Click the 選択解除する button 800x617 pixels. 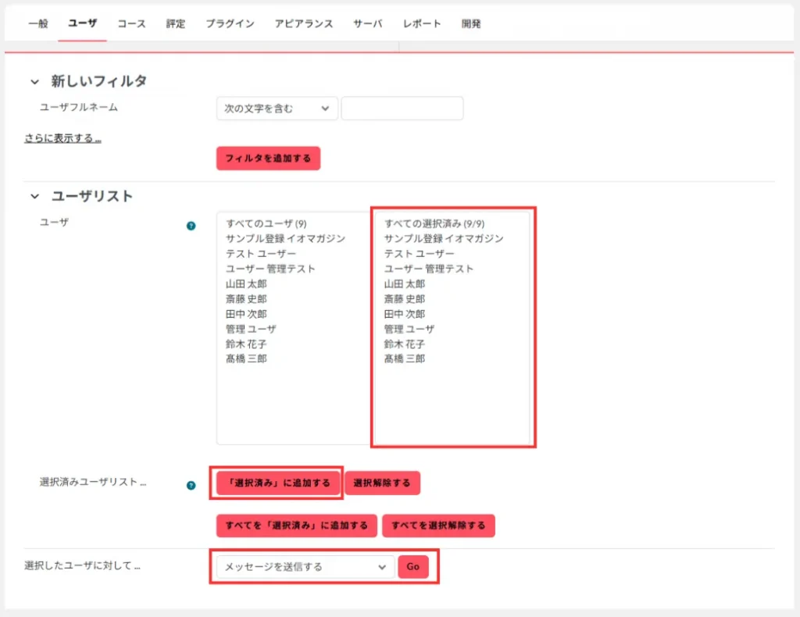point(382,483)
